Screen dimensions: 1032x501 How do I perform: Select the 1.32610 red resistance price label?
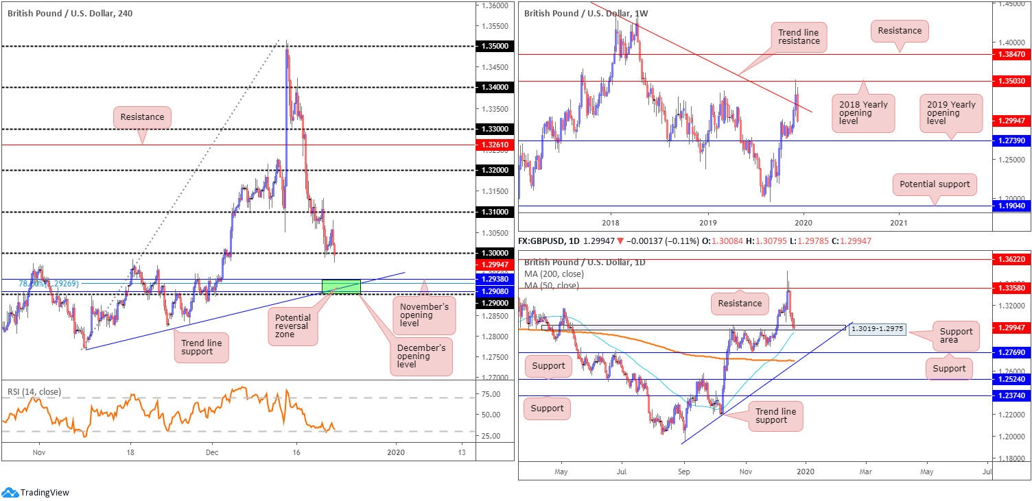[x=494, y=145]
